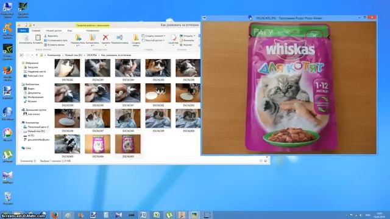Click the Rename button in ribbon
390x219 pixels.
(x=119, y=39)
